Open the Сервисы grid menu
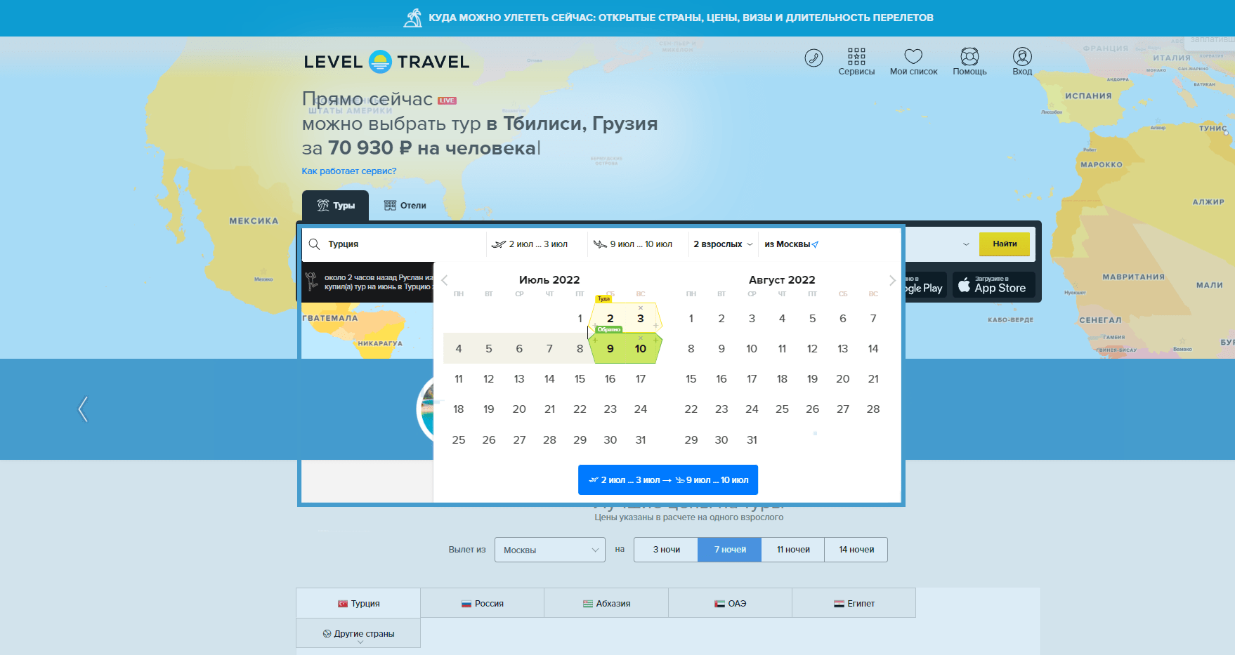Screen dimensions: 1235x655 tap(856, 62)
